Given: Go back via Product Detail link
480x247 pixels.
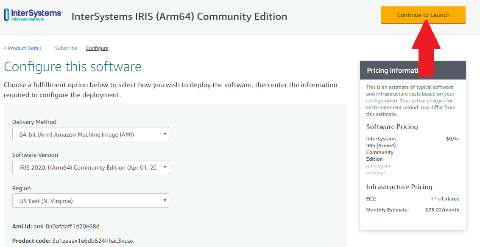Looking at the screenshot, I should (22, 48).
